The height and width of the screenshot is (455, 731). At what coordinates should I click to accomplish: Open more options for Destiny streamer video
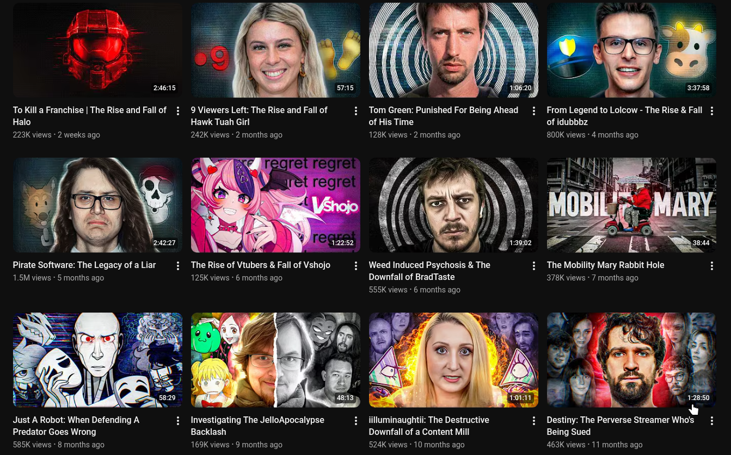712,421
